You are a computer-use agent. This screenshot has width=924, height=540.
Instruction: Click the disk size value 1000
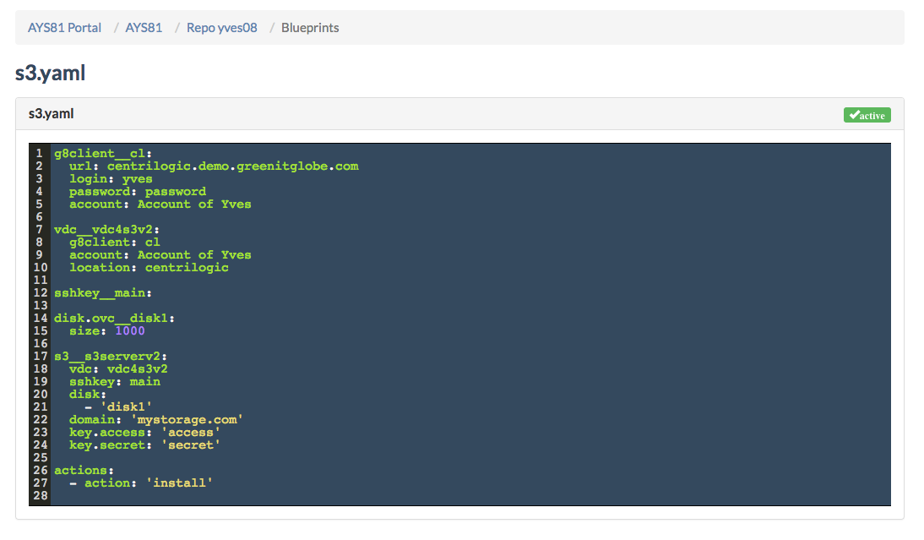tap(130, 331)
